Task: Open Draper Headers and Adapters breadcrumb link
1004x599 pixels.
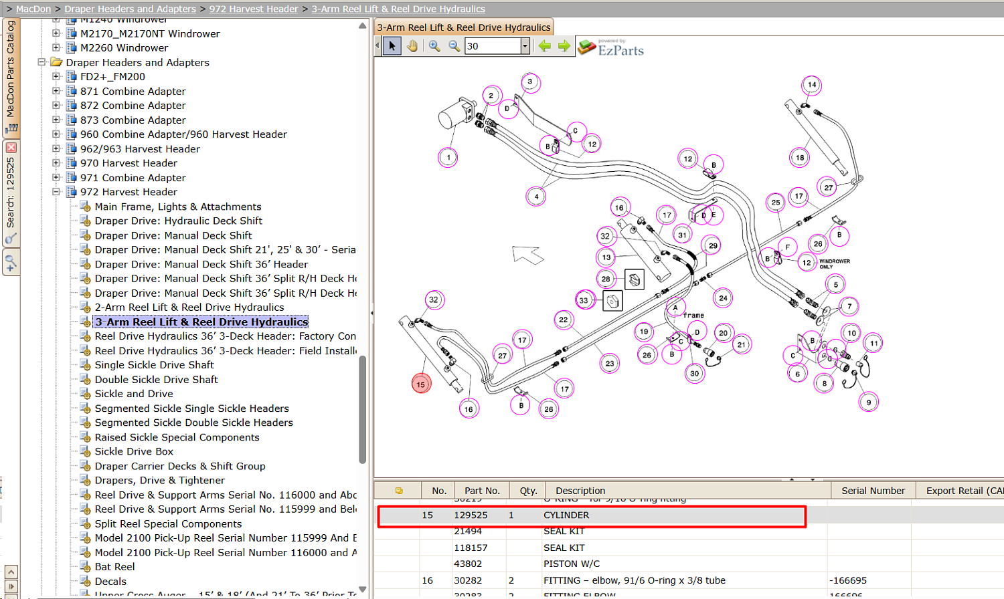Action: click(x=130, y=9)
